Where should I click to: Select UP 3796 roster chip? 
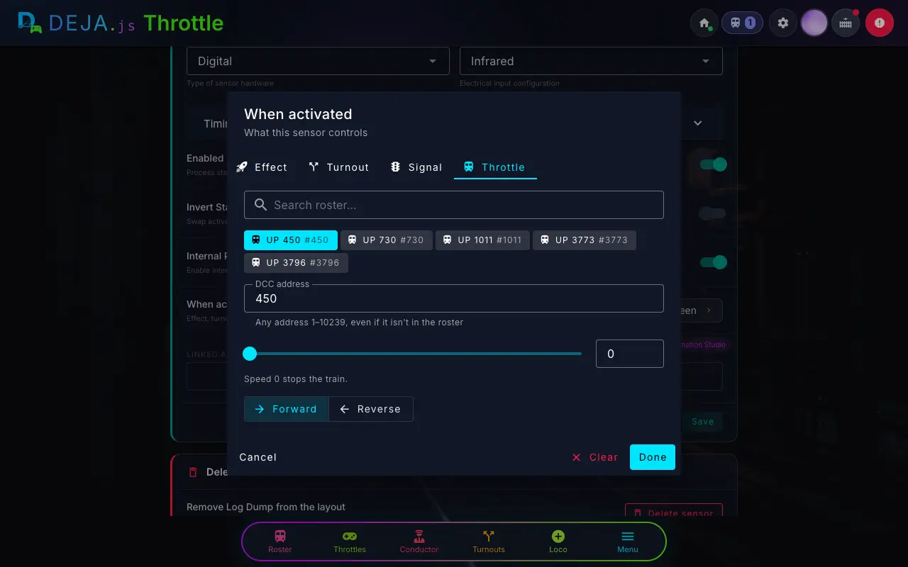pos(296,263)
